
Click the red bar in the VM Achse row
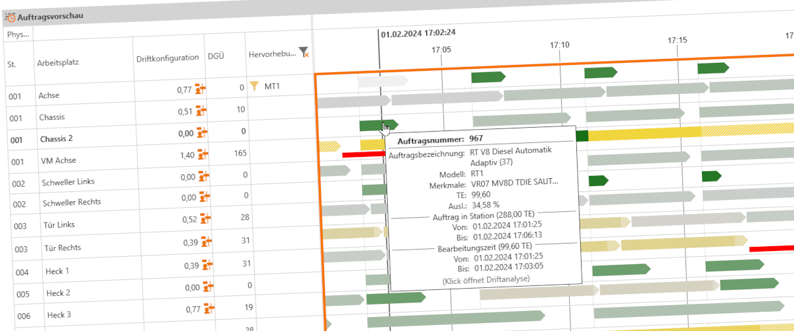click(363, 155)
